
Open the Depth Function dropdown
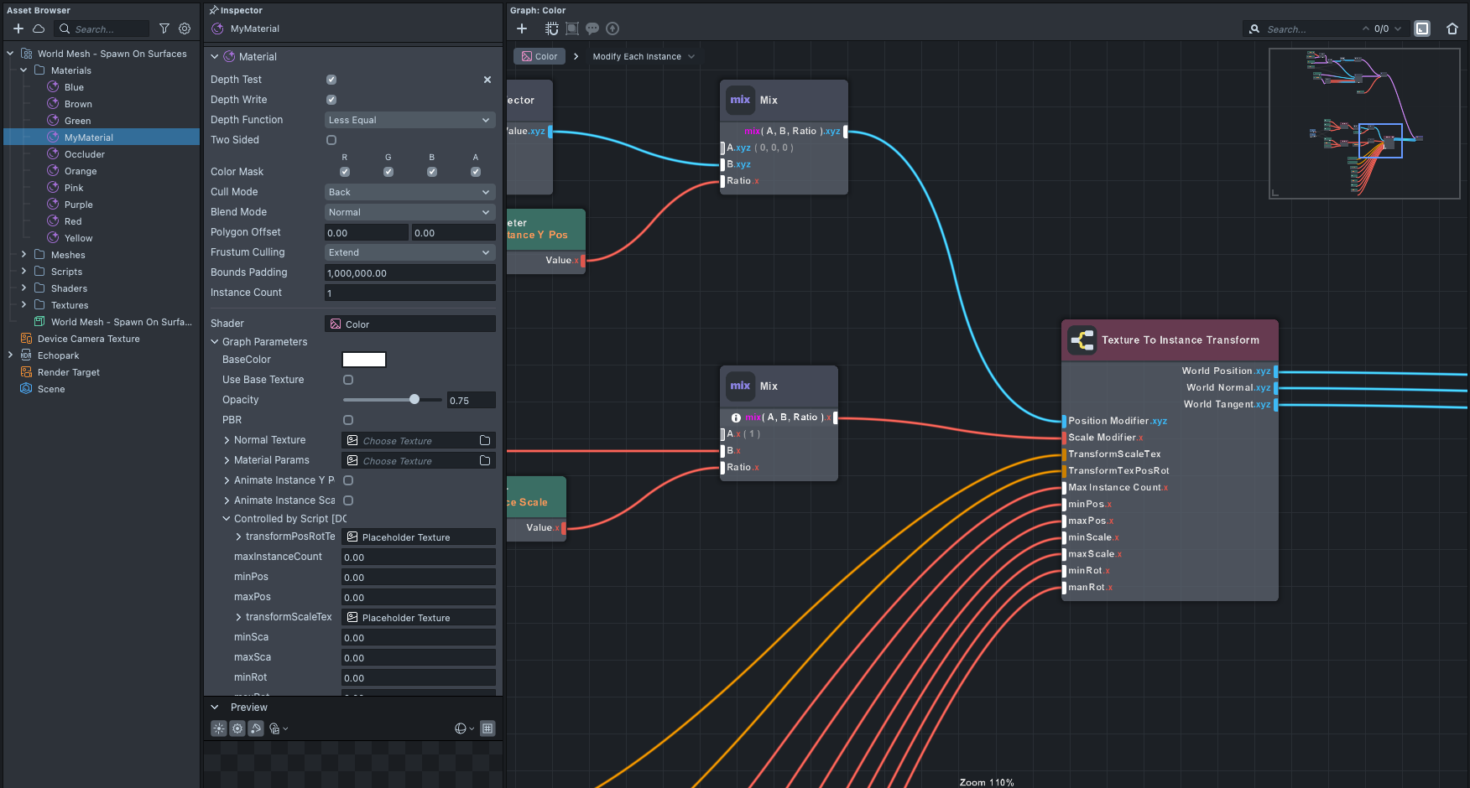coord(409,120)
